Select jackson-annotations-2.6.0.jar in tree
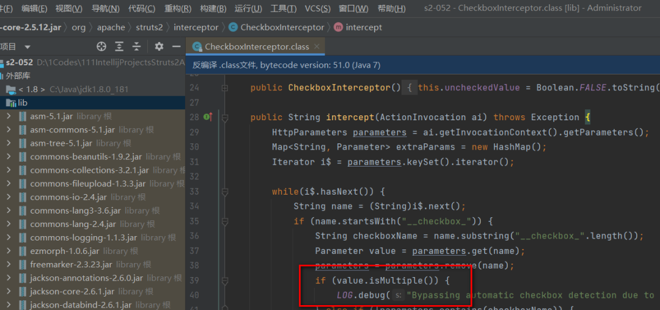 93,278
